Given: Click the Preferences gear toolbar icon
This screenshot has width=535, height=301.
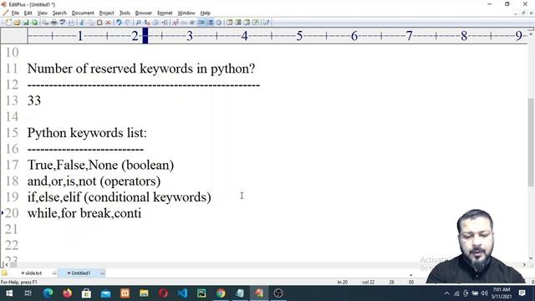Looking at the screenshot, I should 219,23.
